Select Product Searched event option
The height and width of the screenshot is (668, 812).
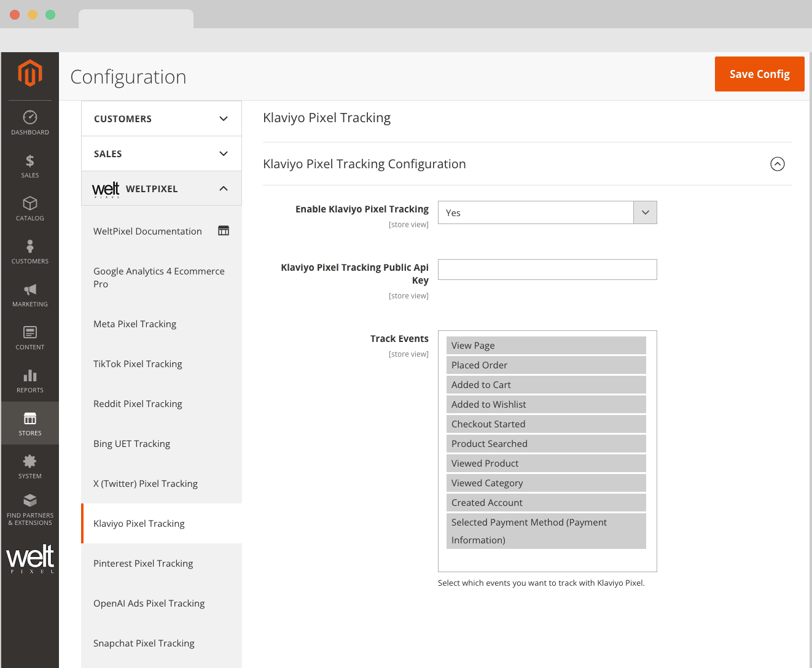coord(546,444)
